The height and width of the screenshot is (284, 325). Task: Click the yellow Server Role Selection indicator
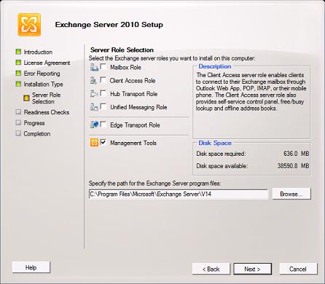tap(26, 98)
